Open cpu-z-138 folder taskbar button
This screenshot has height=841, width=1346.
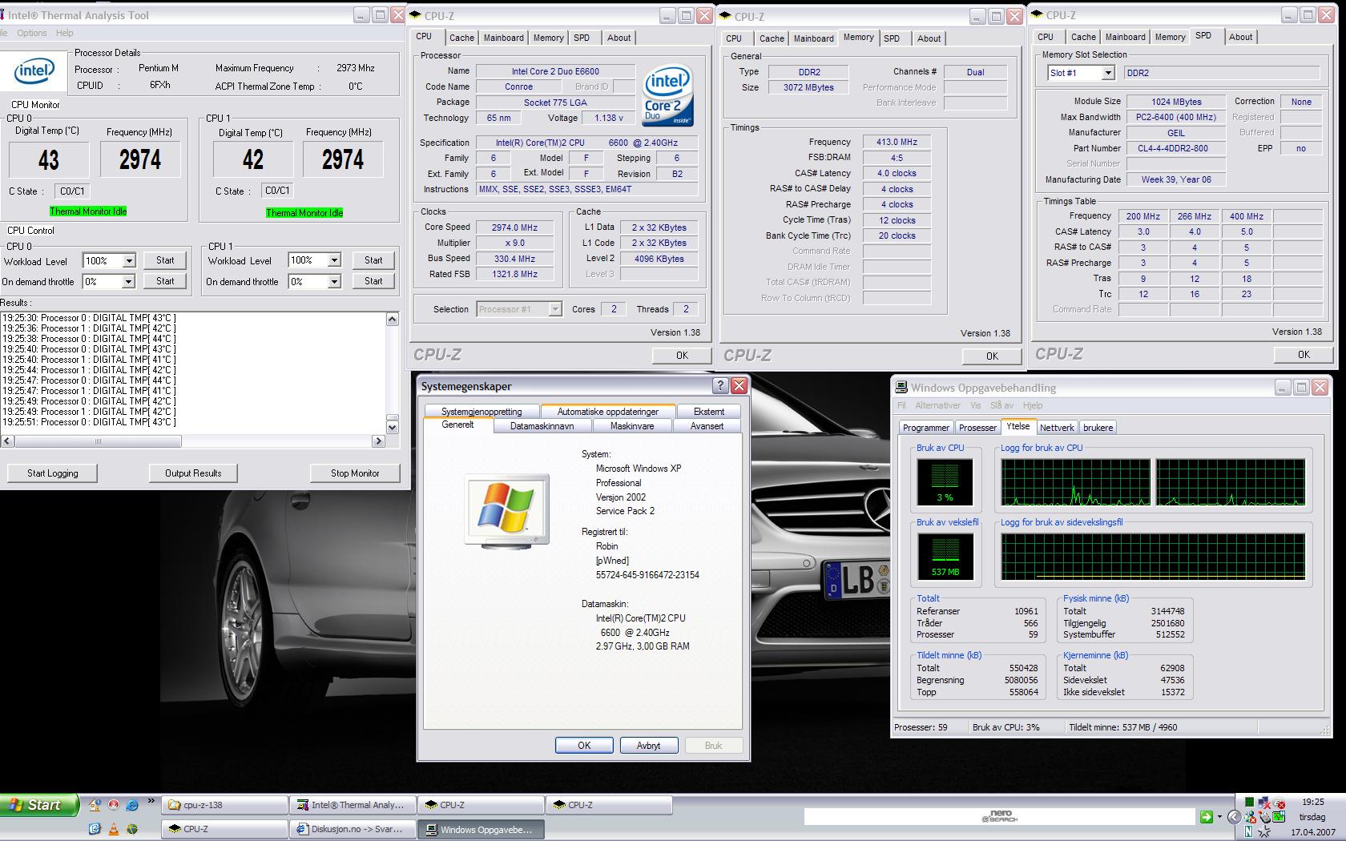pos(224,805)
